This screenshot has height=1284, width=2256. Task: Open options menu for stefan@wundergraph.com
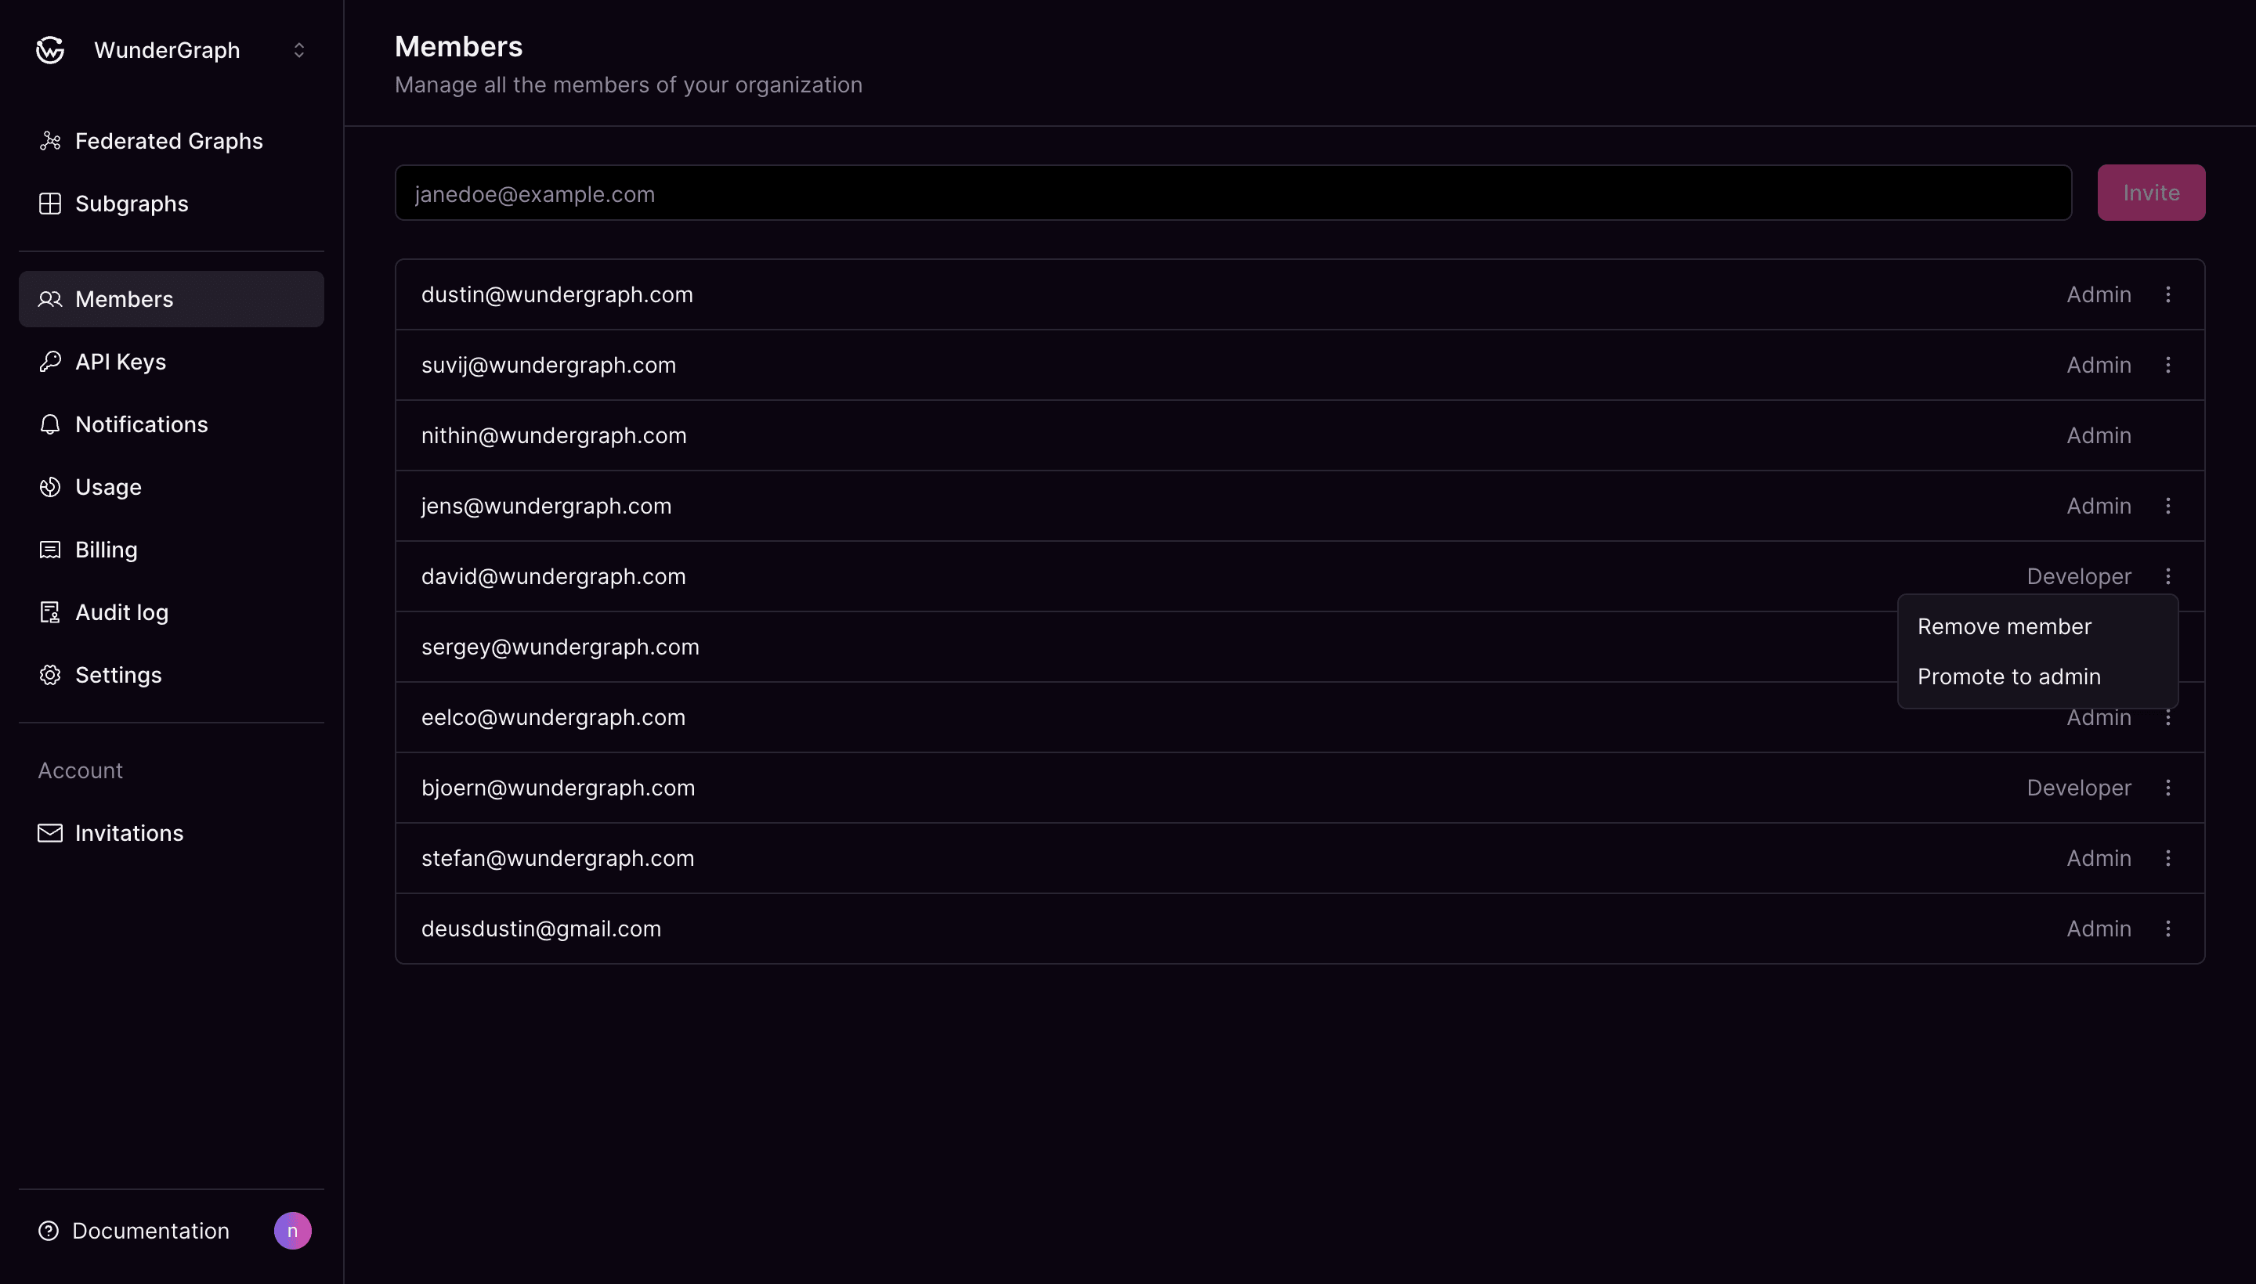tap(2169, 858)
